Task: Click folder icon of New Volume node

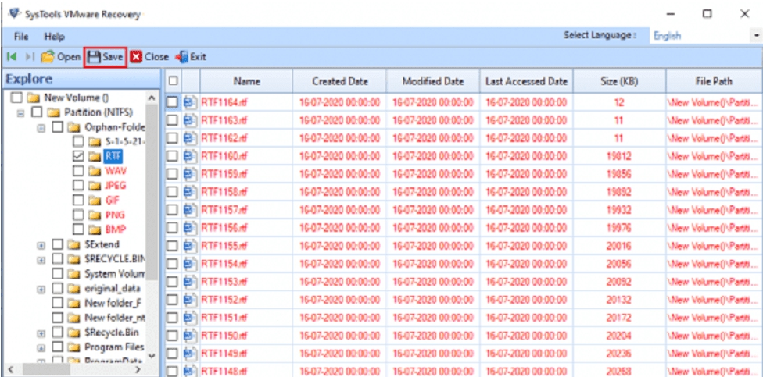Action: 33,98
